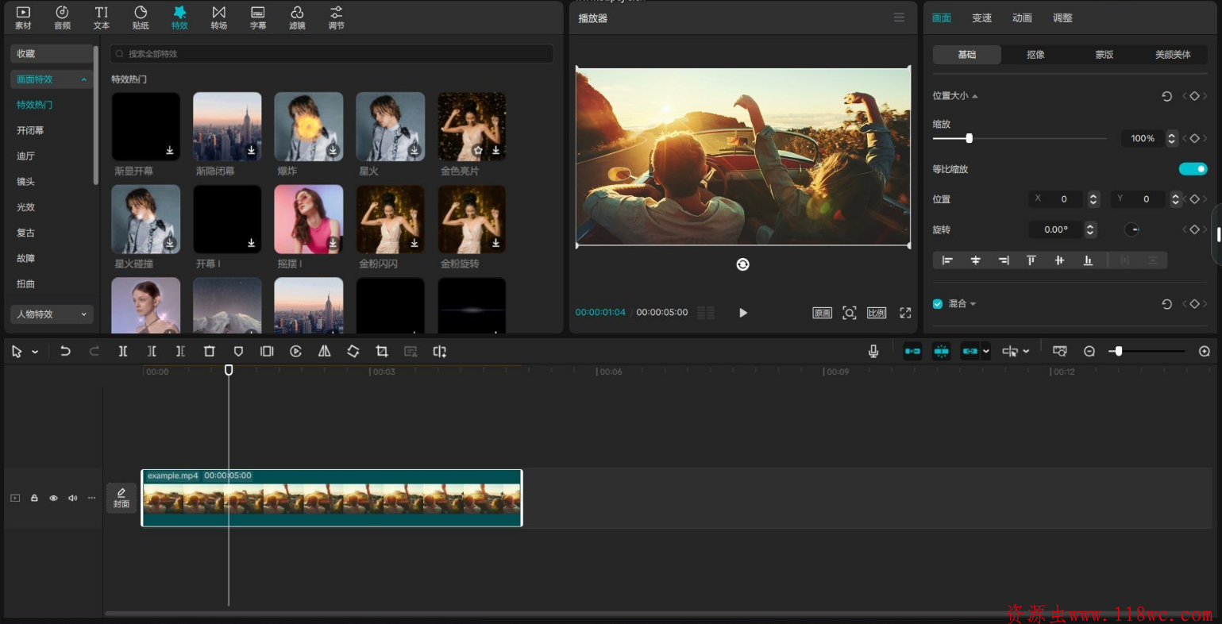Click the 封面 cover button
The height and width of the screenshot is (624, 1222).
[x=121, y=498]
